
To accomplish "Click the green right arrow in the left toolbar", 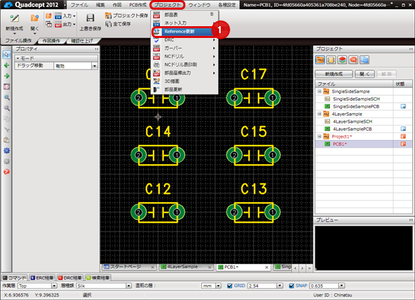I will (7, 76).
